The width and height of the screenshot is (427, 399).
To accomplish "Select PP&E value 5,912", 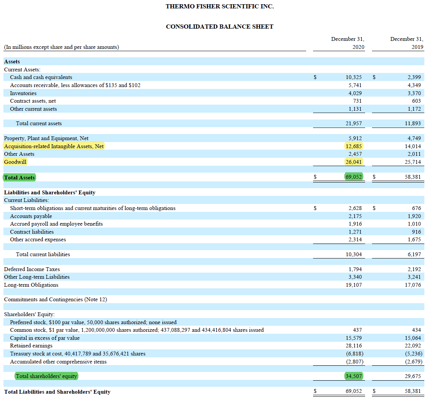I will click(x=355, y=138).
